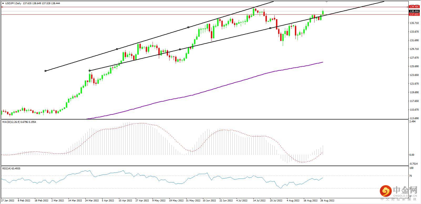Click the 22 Jun 2022 date label
The height and width of the screenshot is (204, 421).
(x=226, y=200)
